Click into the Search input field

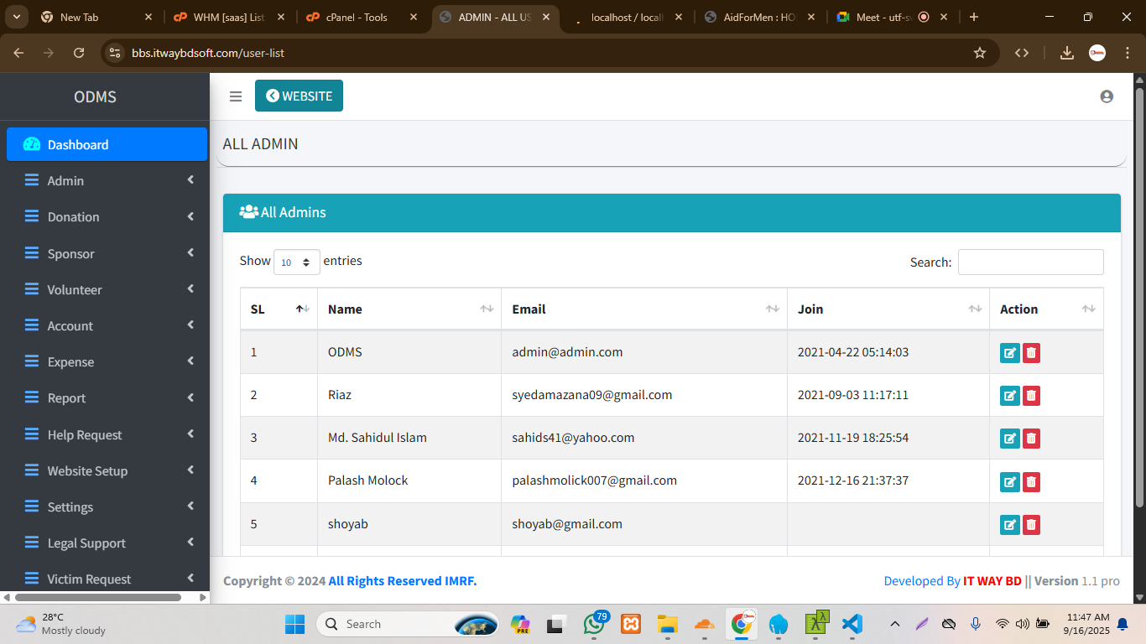click(1030, 262)
